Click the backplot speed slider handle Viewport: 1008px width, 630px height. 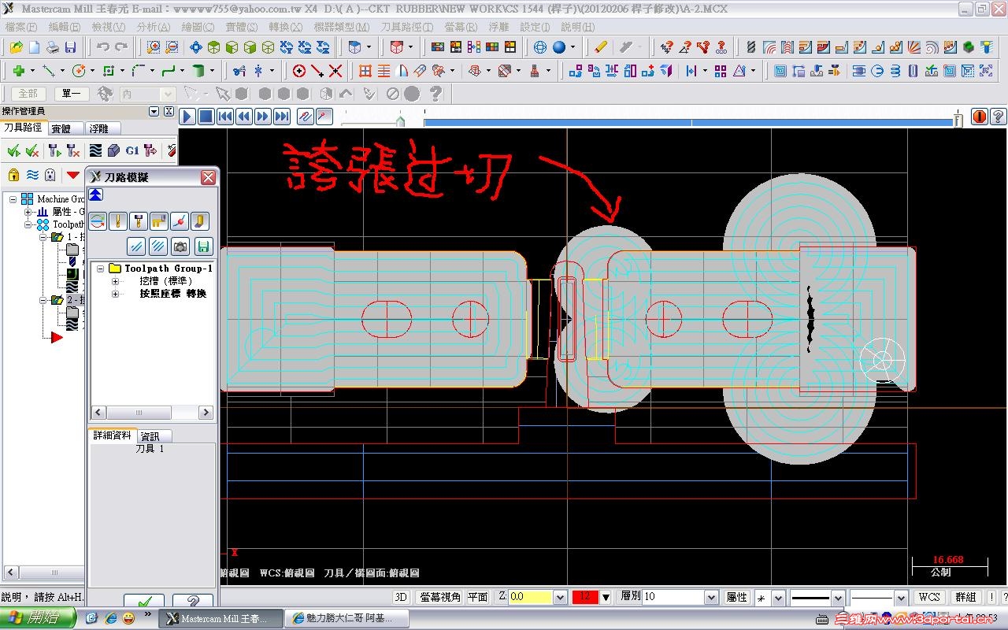[x=400, y=120]
